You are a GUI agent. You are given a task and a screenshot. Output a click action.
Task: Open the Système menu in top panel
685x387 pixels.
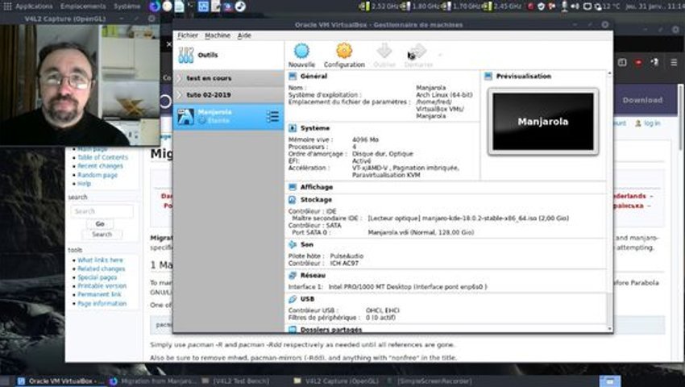(127, 6)
